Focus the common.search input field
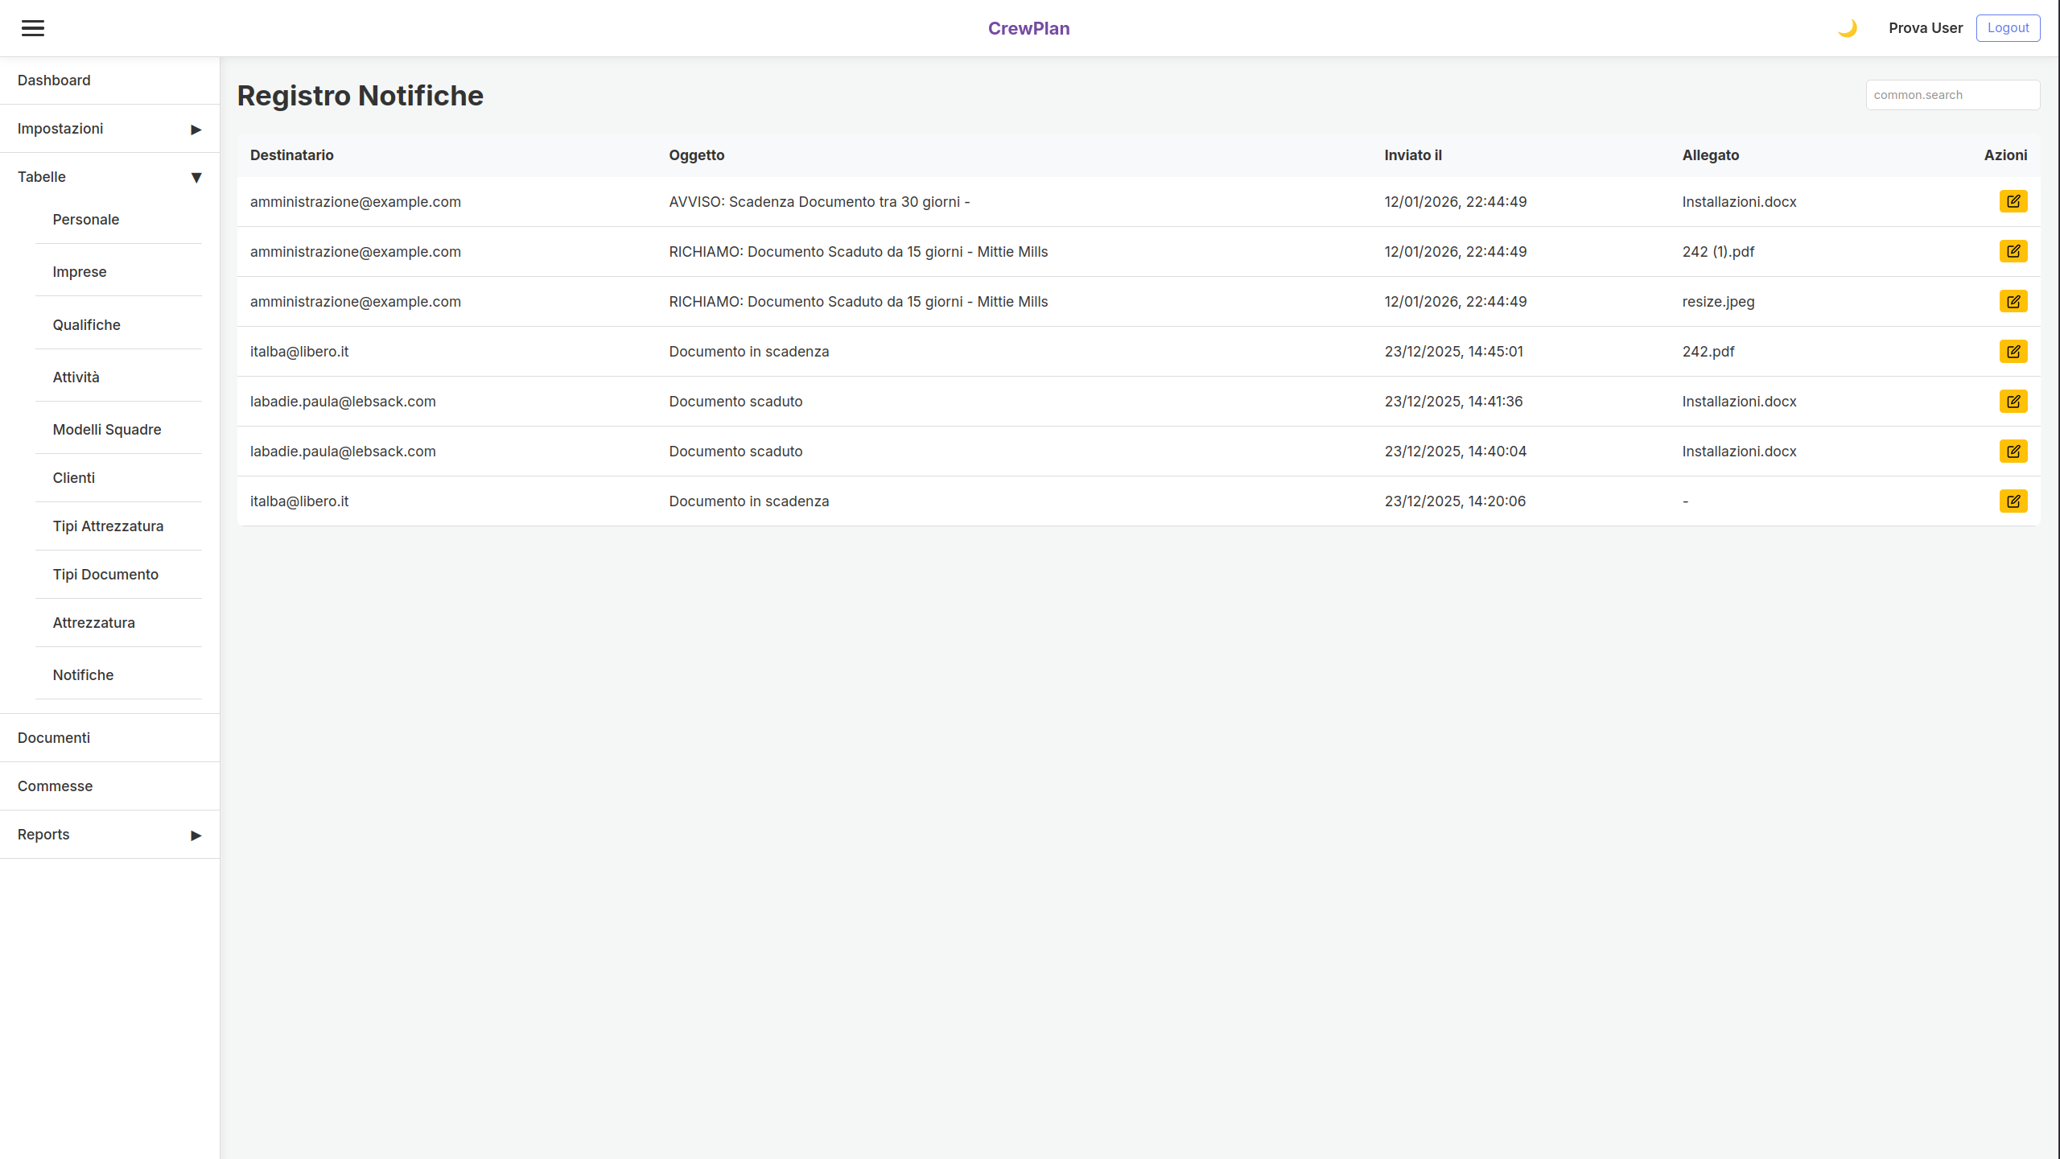Viewport: 2060px width, 1159px height. coord(1951,95)
